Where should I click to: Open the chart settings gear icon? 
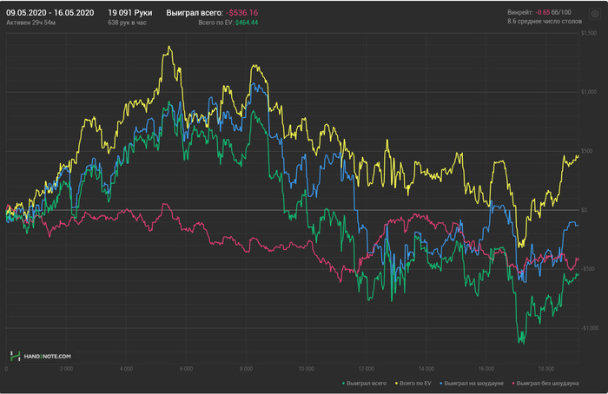[595, 14]
